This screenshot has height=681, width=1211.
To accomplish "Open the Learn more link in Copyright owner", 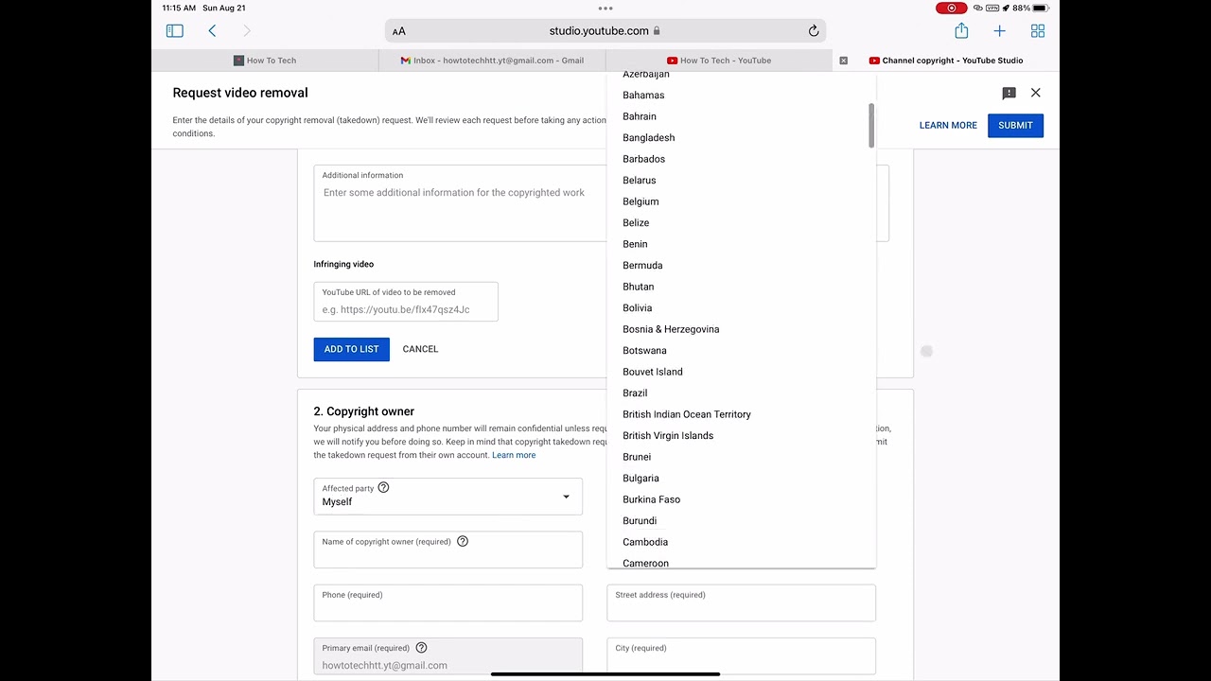I will click(x=514, y=455).
